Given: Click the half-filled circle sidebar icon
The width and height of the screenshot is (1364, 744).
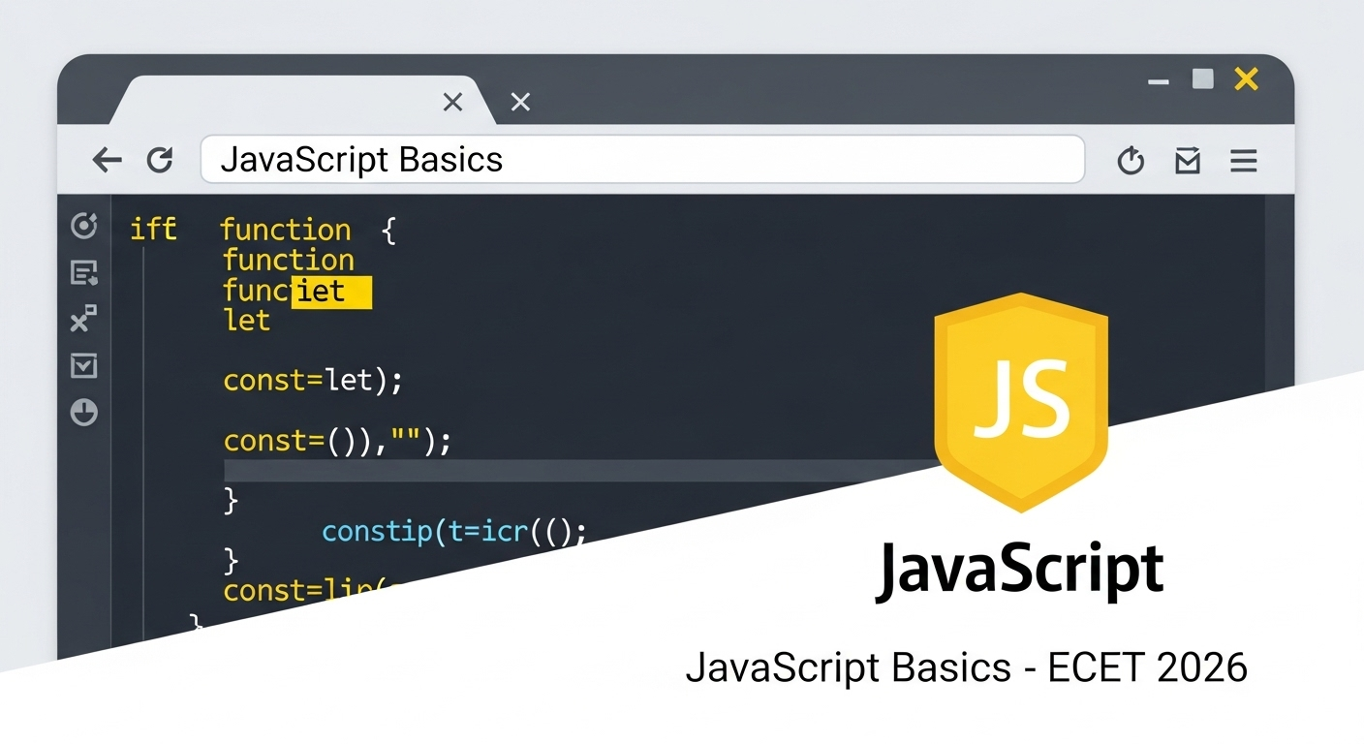Looking at the screenshot, I should coord(84,413).
